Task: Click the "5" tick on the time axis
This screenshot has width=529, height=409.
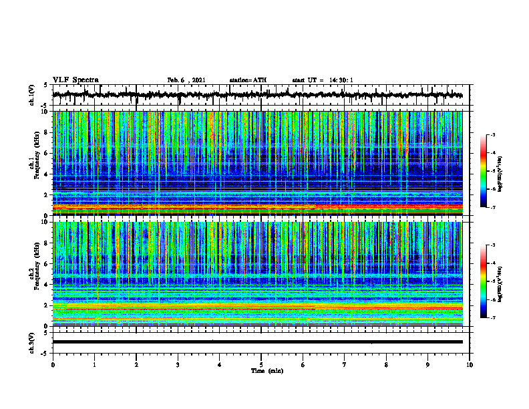Action: [260, 365]
